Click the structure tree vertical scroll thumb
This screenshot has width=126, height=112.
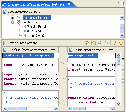pyautogui.click(x=122, y=29)
